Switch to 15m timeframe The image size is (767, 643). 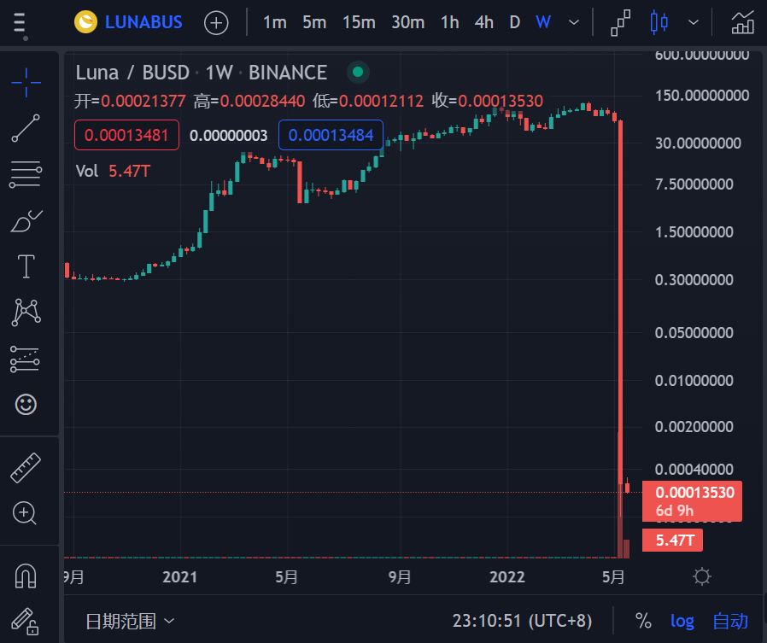(359, 22)
